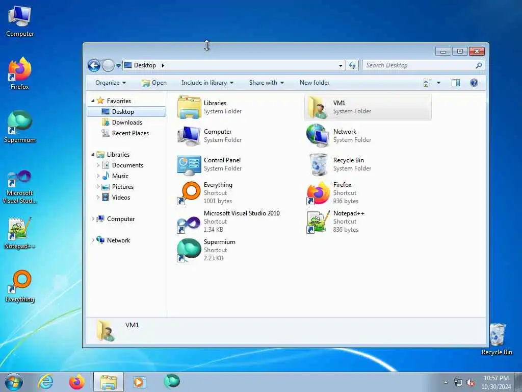The image size is (522, 392).
Task: Open the view options dropdown arrow
Action: pos(438,83)
